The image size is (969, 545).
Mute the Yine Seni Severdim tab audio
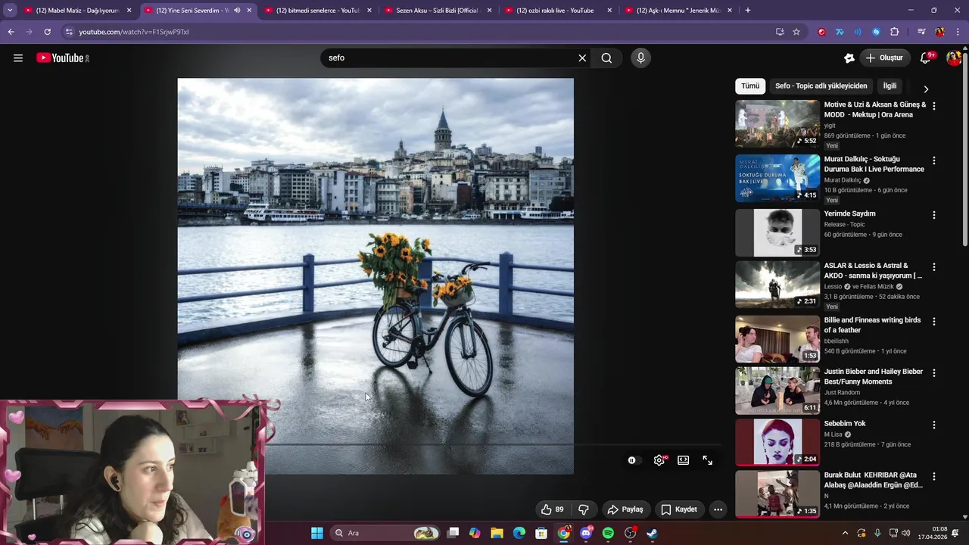point(237,11)
